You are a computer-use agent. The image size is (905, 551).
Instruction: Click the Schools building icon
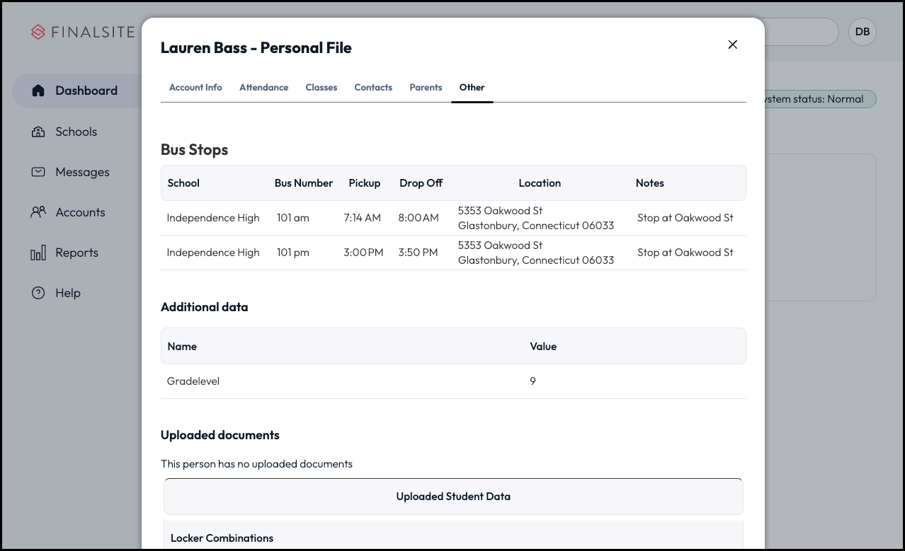coord(38,132)
